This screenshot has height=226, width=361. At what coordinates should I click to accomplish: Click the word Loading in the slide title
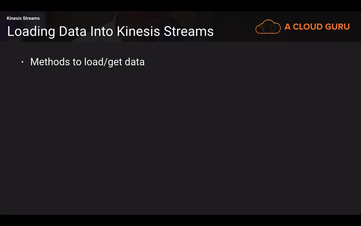pyautogui.click(x=31, y=31)
